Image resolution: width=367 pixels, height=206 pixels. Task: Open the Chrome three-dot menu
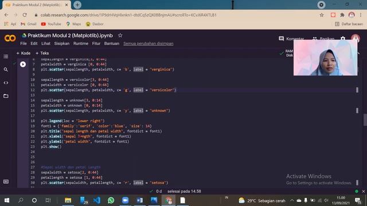point(361,15)
